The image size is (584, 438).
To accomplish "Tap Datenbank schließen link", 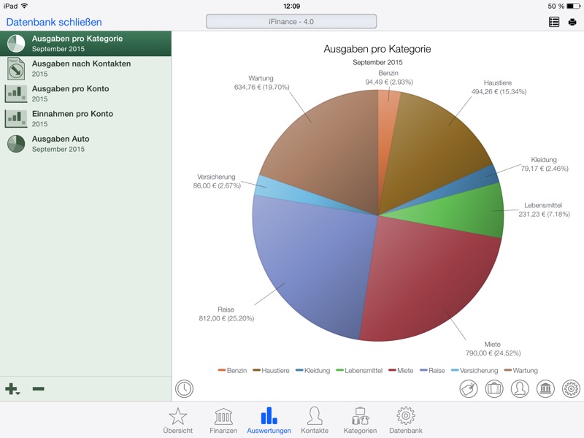I will [54, 22].
